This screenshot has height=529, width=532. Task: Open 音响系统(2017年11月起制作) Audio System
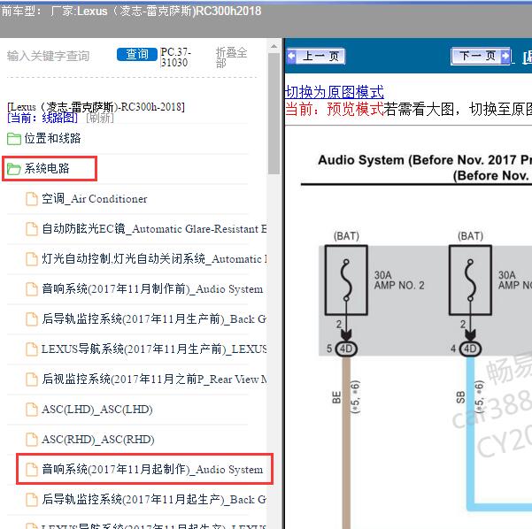(152, 470)
